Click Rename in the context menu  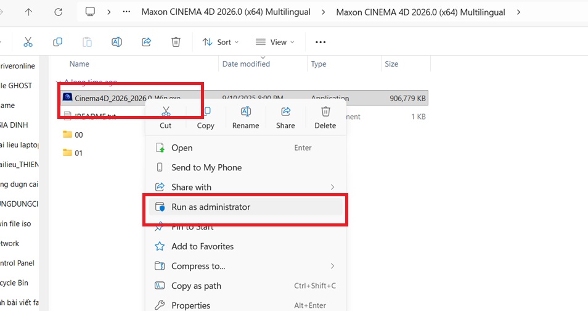tap(246, 118)
